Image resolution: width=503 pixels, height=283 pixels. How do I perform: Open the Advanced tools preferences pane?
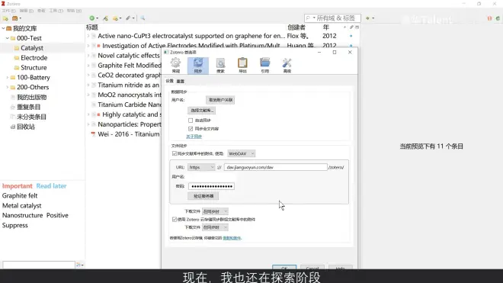(287, 65)
